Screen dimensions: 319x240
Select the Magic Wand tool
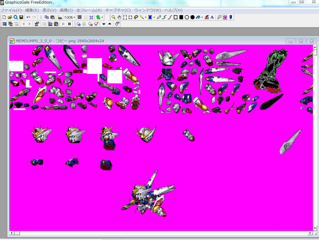pyautogui.click(x=142, y=17)
